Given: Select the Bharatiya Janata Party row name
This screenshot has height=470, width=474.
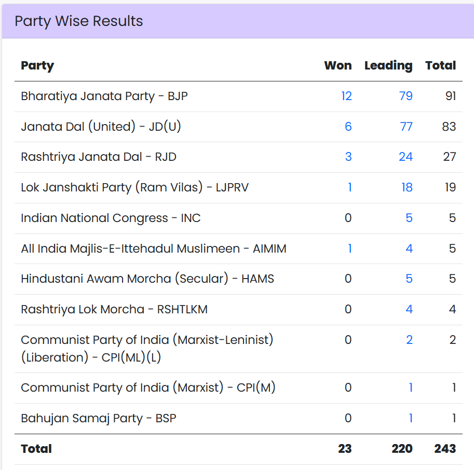Looking at the screenshot, I should pos(104,96).
